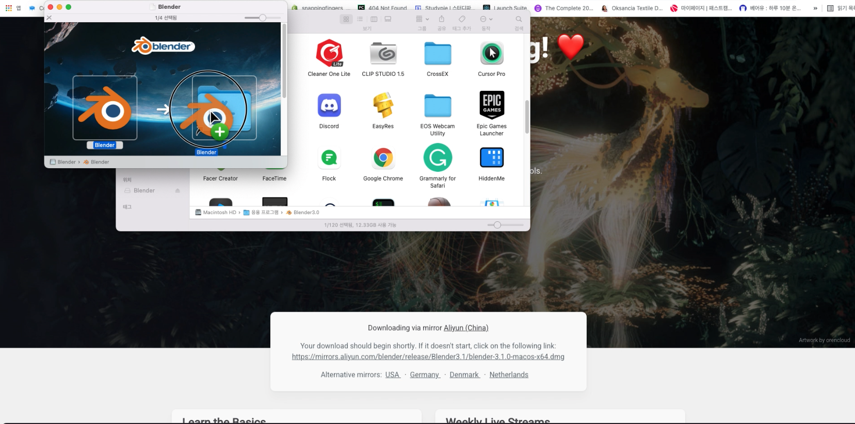Select the Google Chrome app icon
The image size is (855, 424).
[x=383, y=157]
